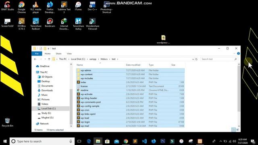
Task: Open the Mail app from taskbar
Action: pos(117,141)
